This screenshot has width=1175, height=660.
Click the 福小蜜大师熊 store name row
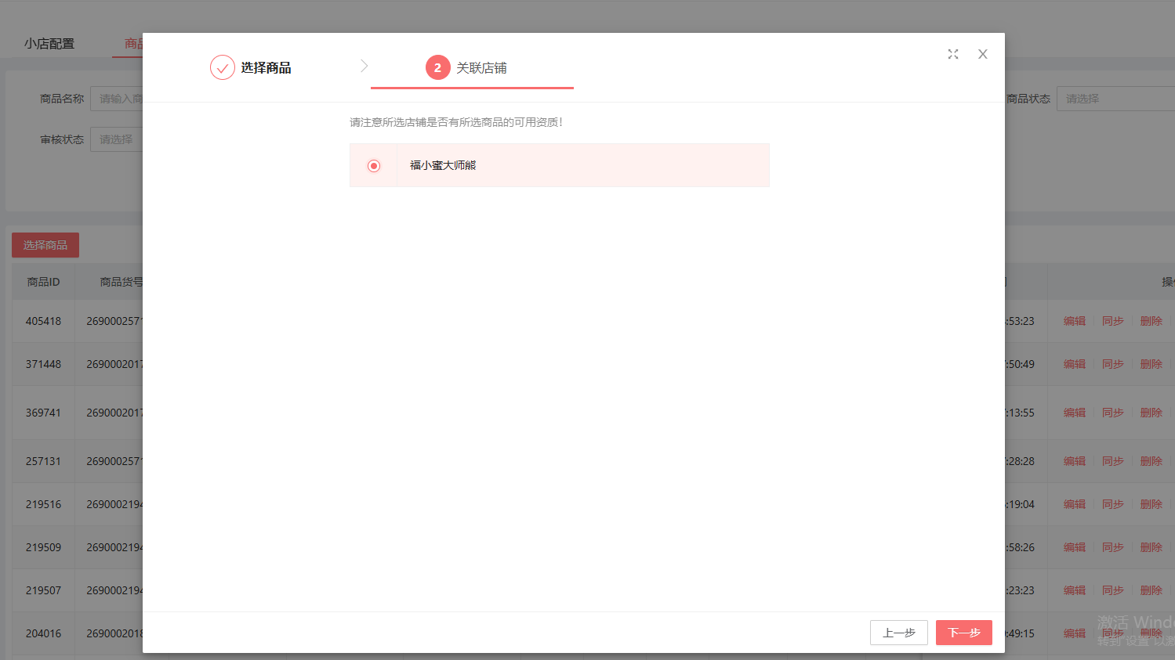coord(582,165)
